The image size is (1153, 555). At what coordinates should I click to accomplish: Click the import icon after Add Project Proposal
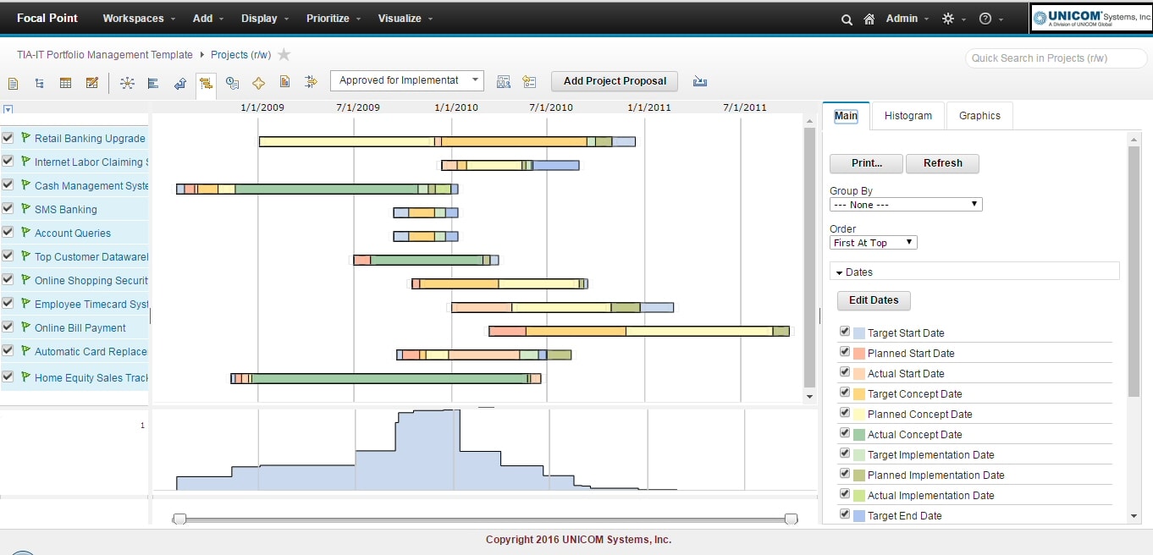pos(699,81)
